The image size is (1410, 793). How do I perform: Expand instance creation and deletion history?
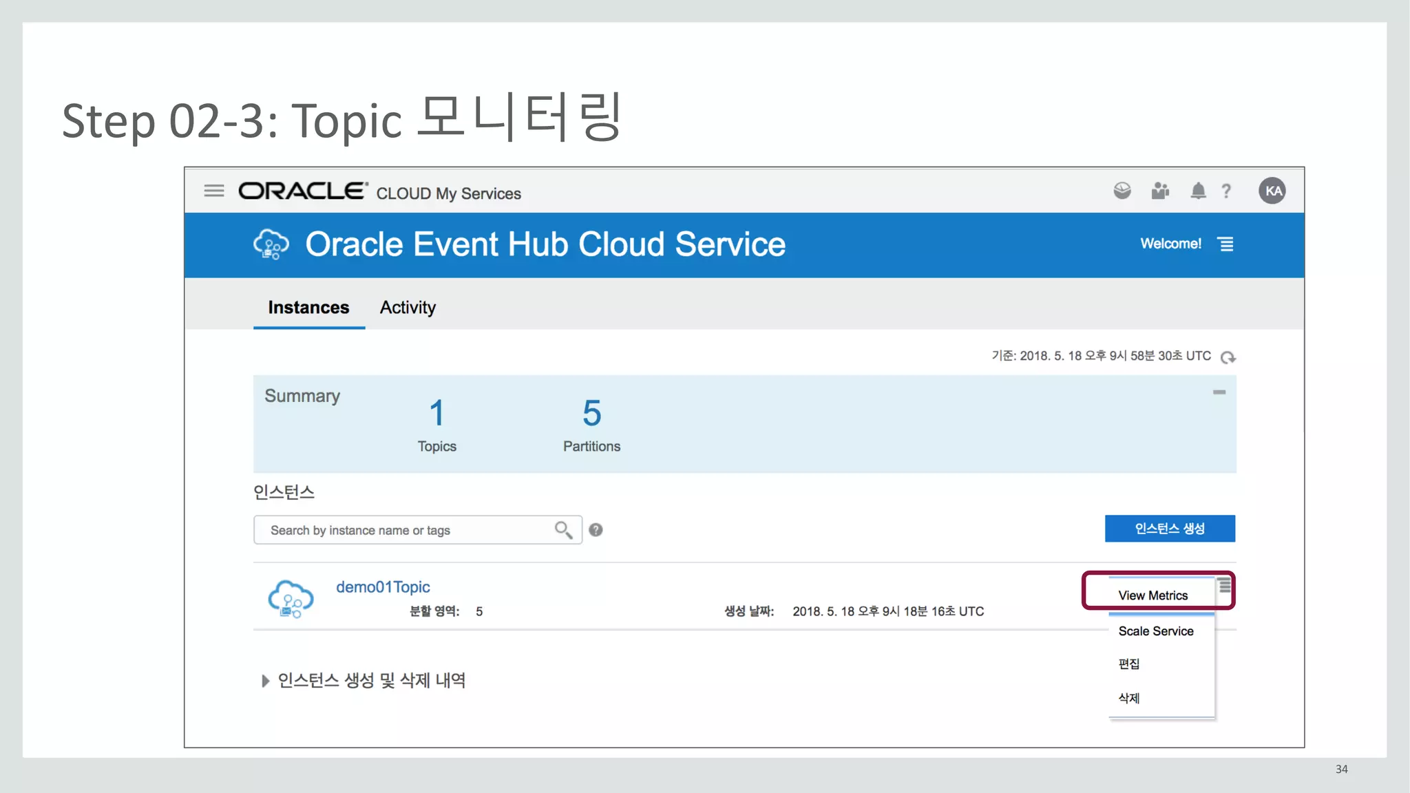266,681
